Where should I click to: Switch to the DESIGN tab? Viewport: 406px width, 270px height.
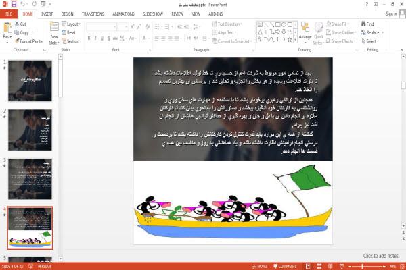(67, 13)
